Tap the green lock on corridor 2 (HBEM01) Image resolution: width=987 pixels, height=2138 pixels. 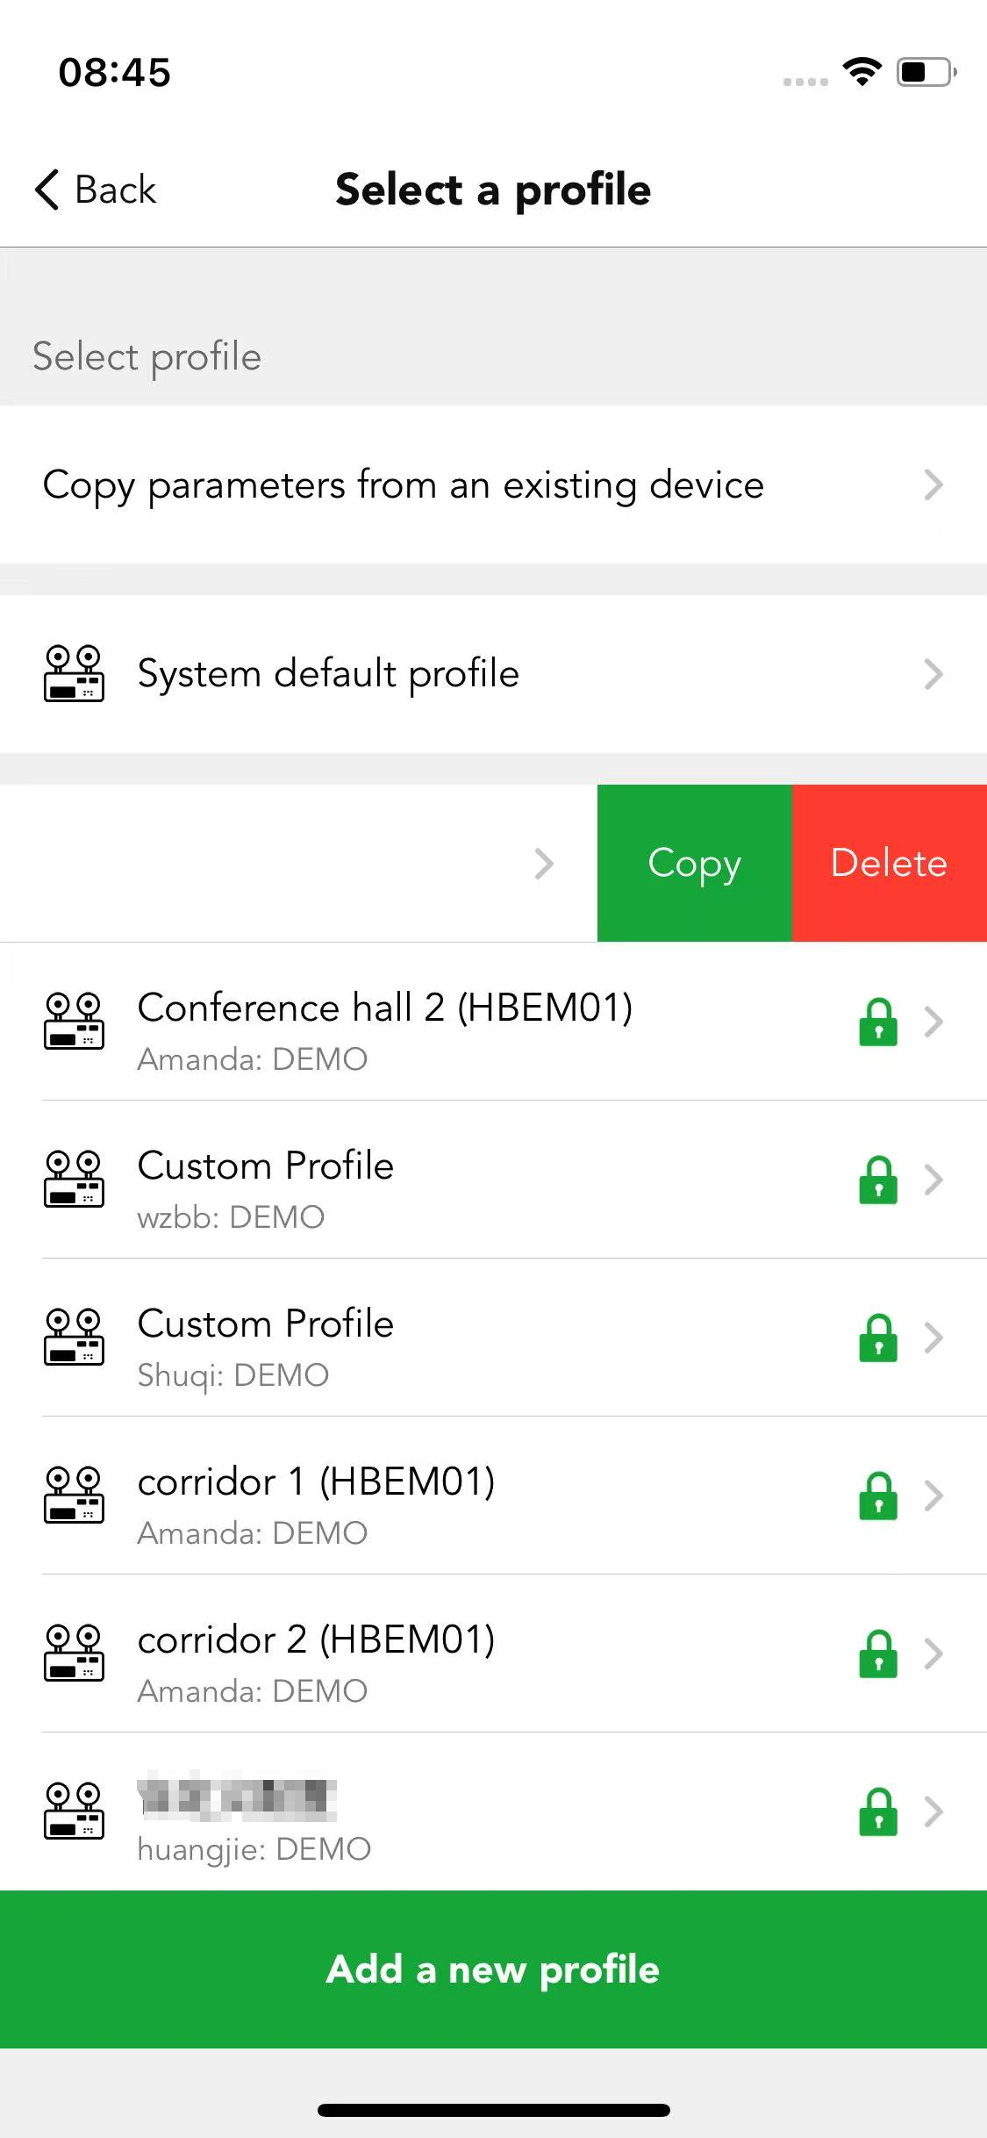[x=877, y=1654]
